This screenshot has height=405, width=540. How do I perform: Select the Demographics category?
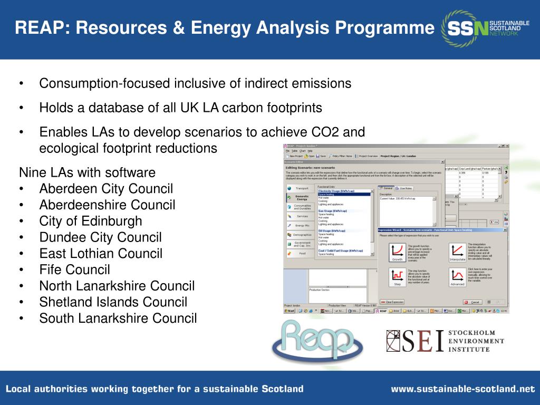coord(301,235)
